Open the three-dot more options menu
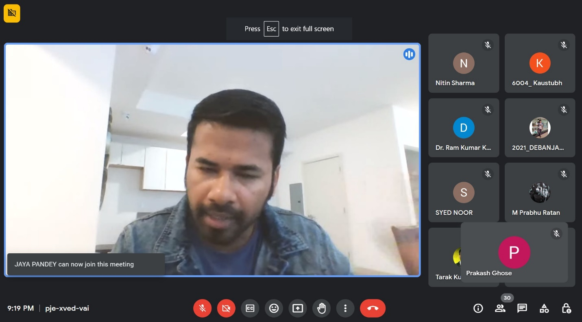582x322 pixels. click(345, 309)
